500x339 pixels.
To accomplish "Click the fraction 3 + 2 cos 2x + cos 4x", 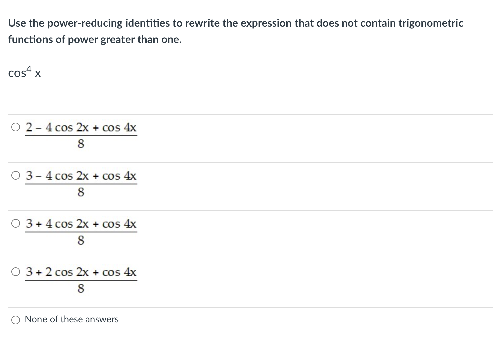I will pyautogui.click(x=81, y=272).
